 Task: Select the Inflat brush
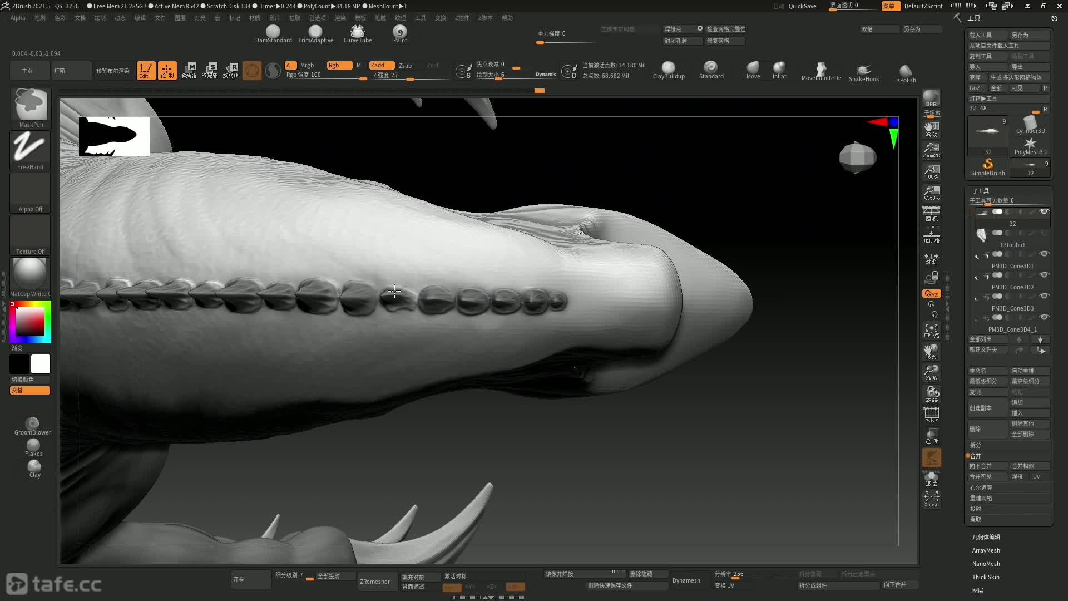(x=779, y=70)
